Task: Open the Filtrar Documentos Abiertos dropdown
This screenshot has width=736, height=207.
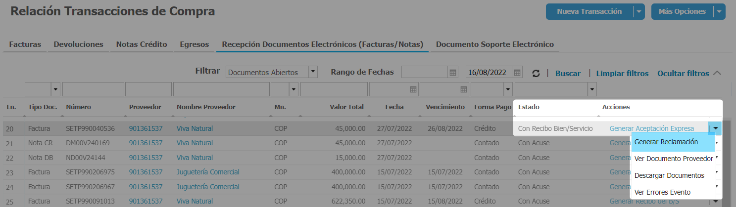Action: point(312,72)
